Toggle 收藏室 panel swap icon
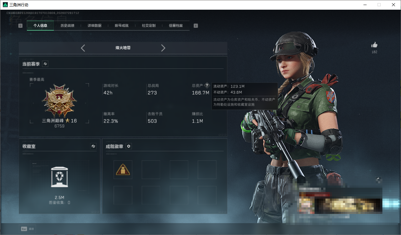Viewport: 401px width, 235px height. tap(93, 146)
